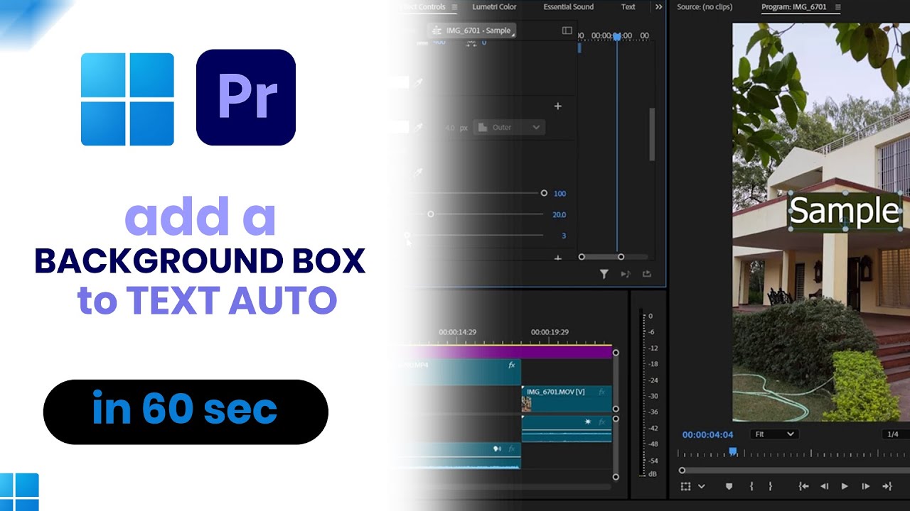Click the Effect Controls filter icon

click(604, 274)
